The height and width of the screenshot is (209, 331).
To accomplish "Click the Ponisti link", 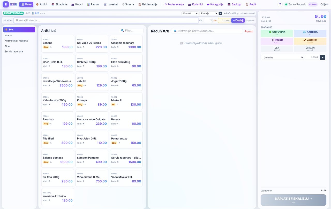I will [x=249, y=31].
